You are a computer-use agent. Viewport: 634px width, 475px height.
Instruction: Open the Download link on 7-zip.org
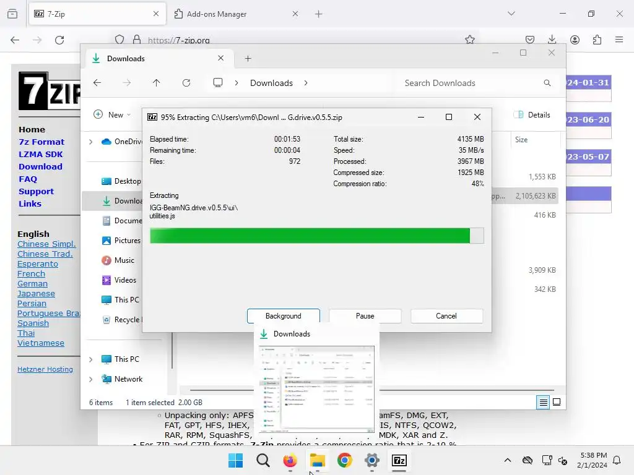40,166
